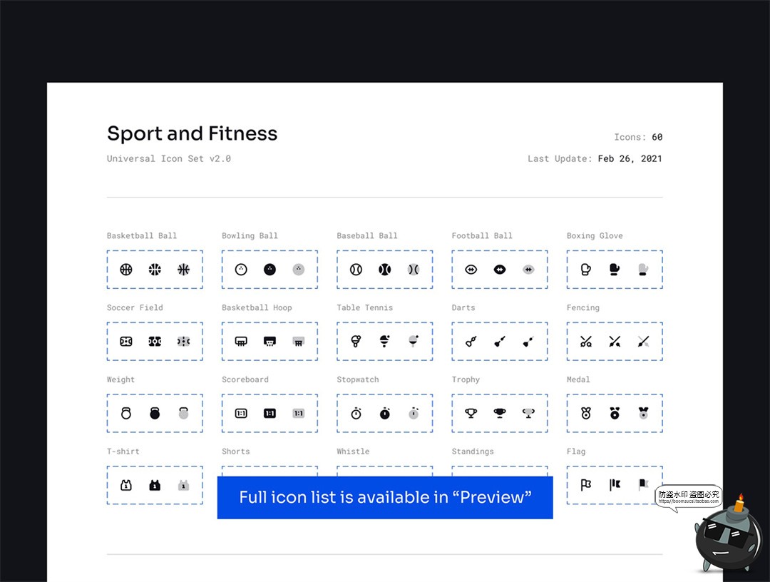Select the solid black boxing glove icon
Screen dimensions: 770x582
tap(615, 270)
